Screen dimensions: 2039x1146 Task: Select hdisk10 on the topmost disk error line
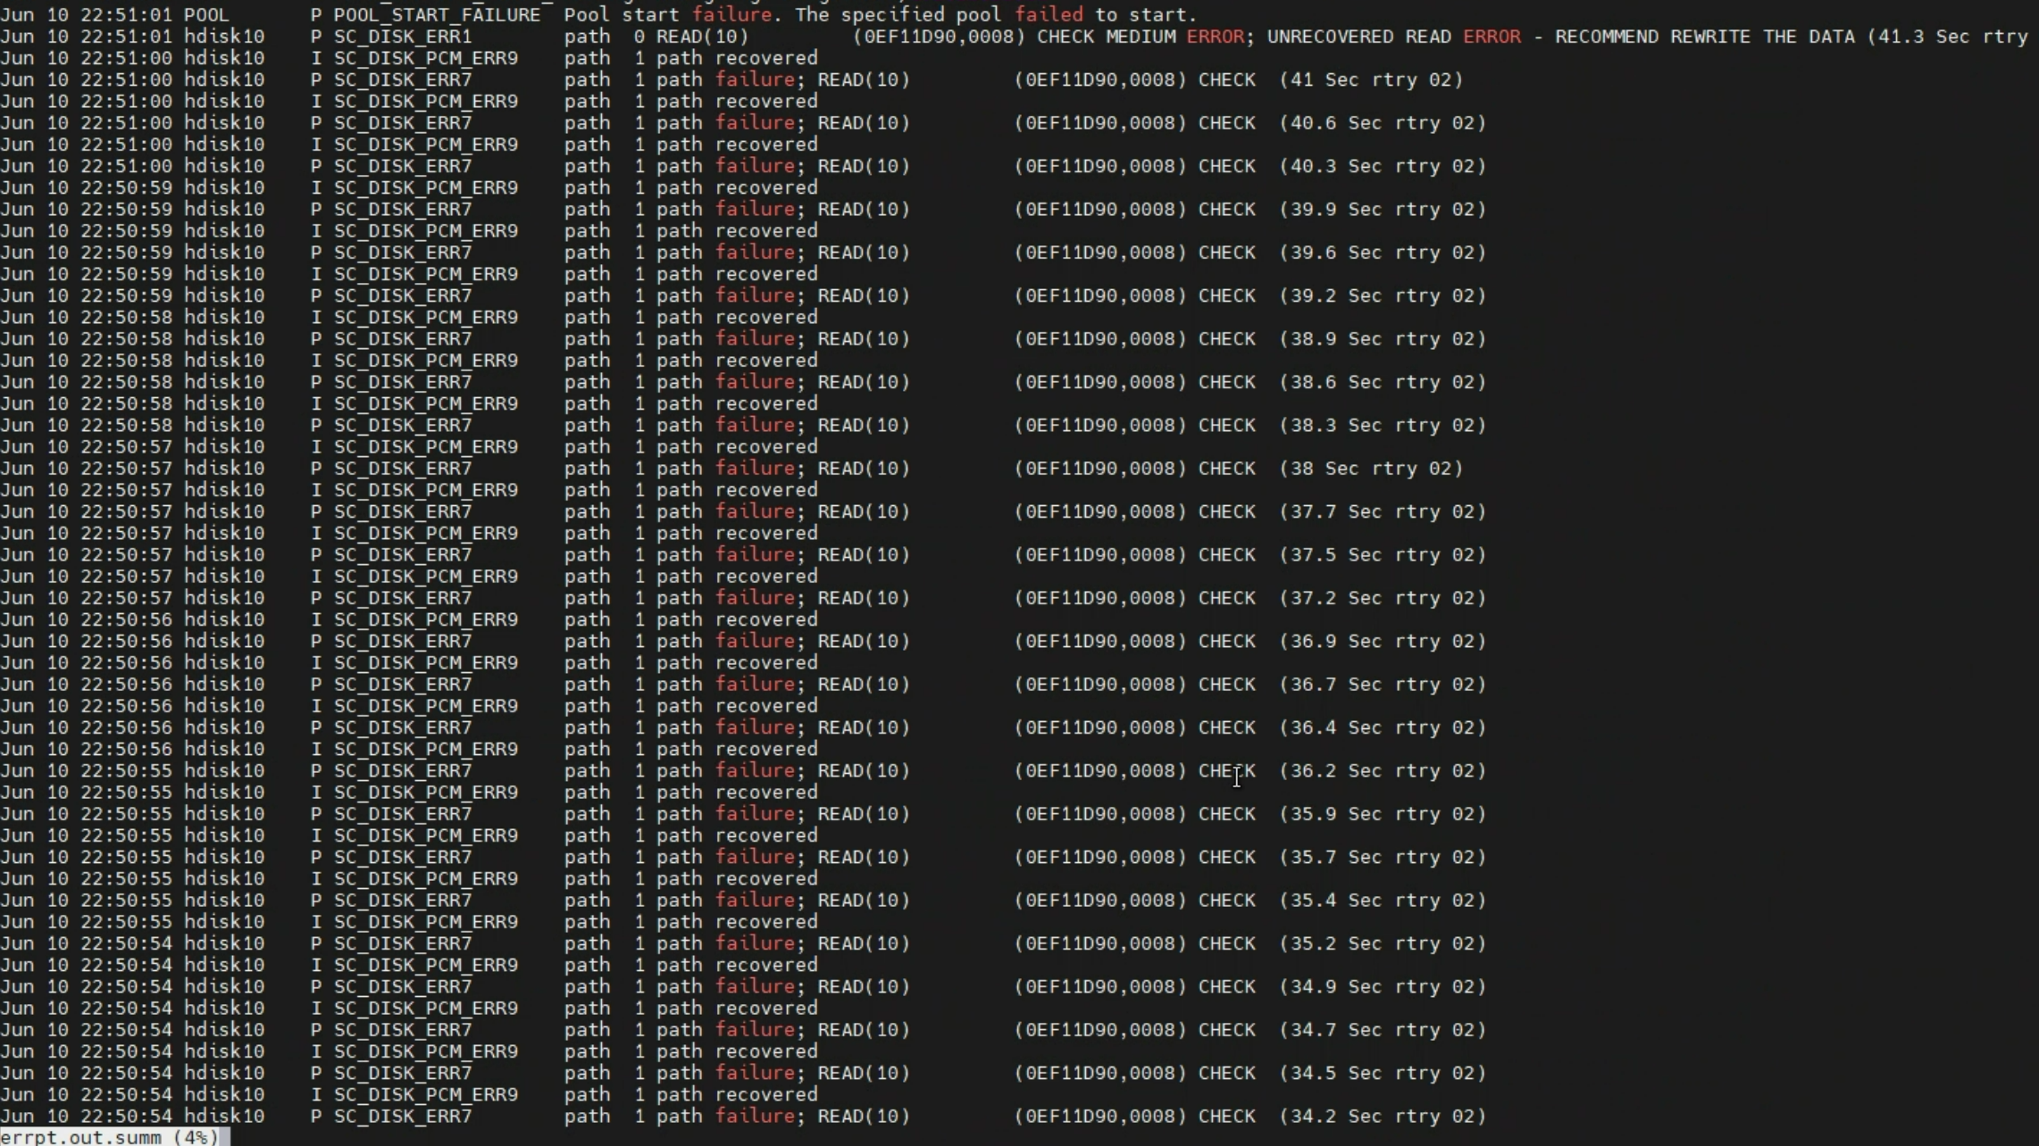click(225, 36)
